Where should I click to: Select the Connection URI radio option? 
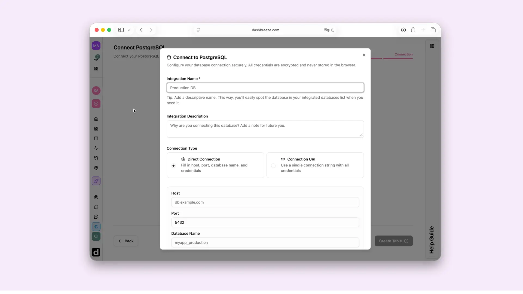(x=273, y=166)
